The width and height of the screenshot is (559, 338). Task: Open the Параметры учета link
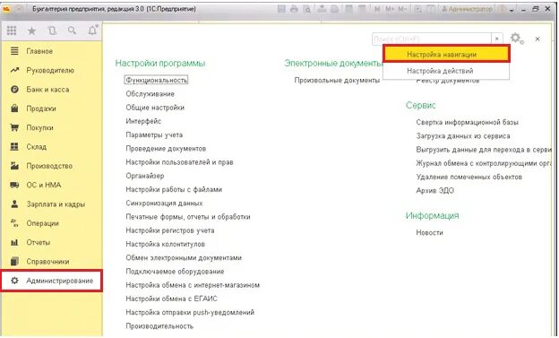coord(154,134)
